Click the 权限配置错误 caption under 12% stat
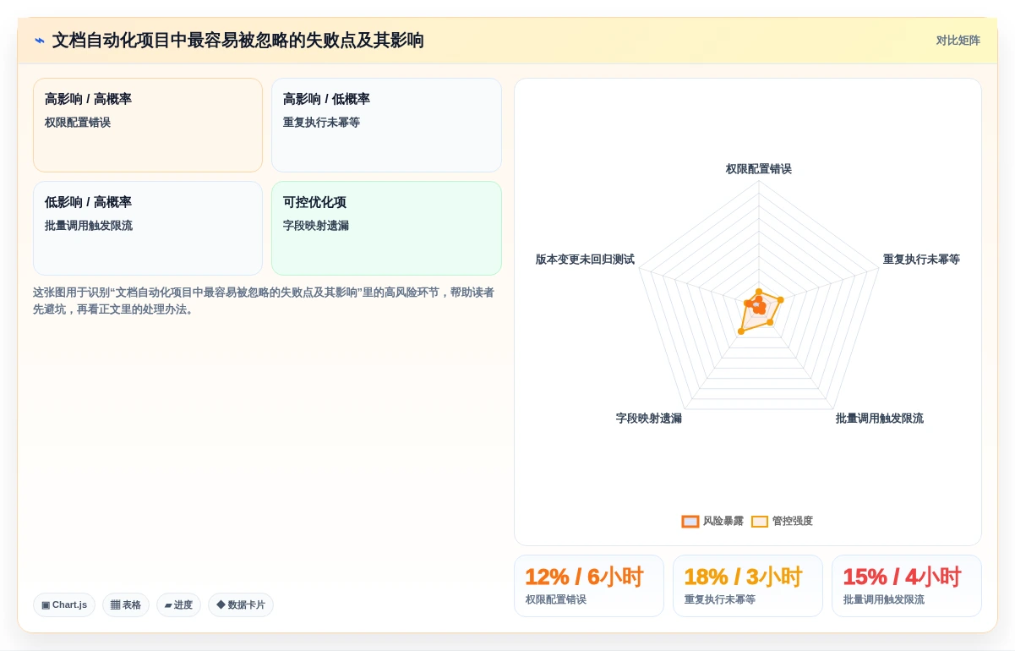The image size is (1015, 651). [556, 599]
